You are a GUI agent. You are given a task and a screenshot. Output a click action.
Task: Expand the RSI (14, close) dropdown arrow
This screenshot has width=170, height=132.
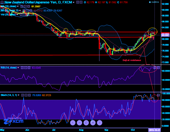[x=18, y=68]
